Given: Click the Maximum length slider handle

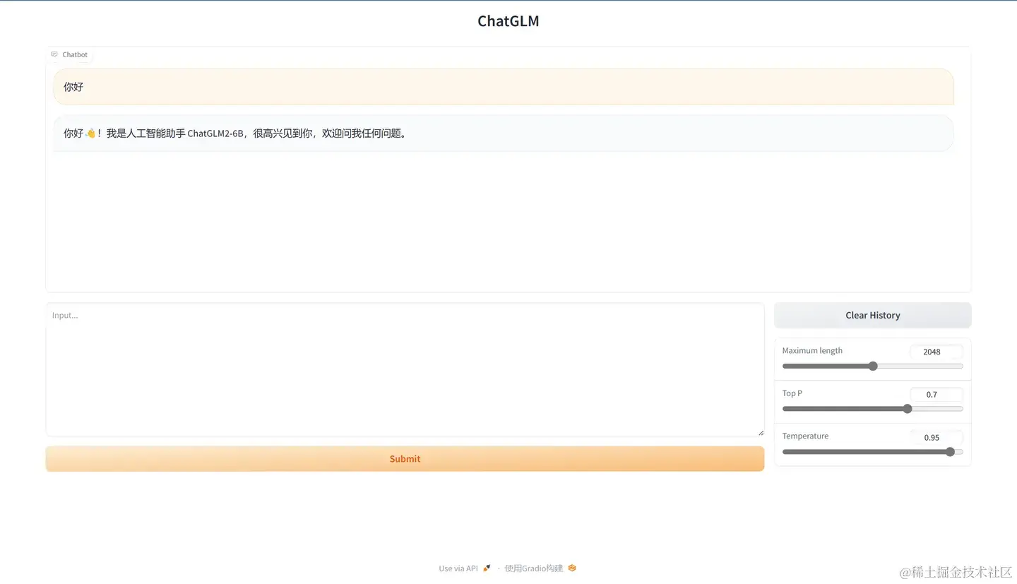Looking at the screenshot, I should [873, 366].
